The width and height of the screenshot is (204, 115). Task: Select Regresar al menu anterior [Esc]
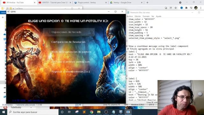(70, 72)
